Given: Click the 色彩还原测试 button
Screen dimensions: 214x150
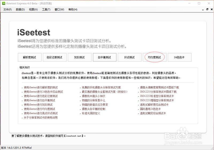Looking at the screenshot, I should click(x=55, y=57).
